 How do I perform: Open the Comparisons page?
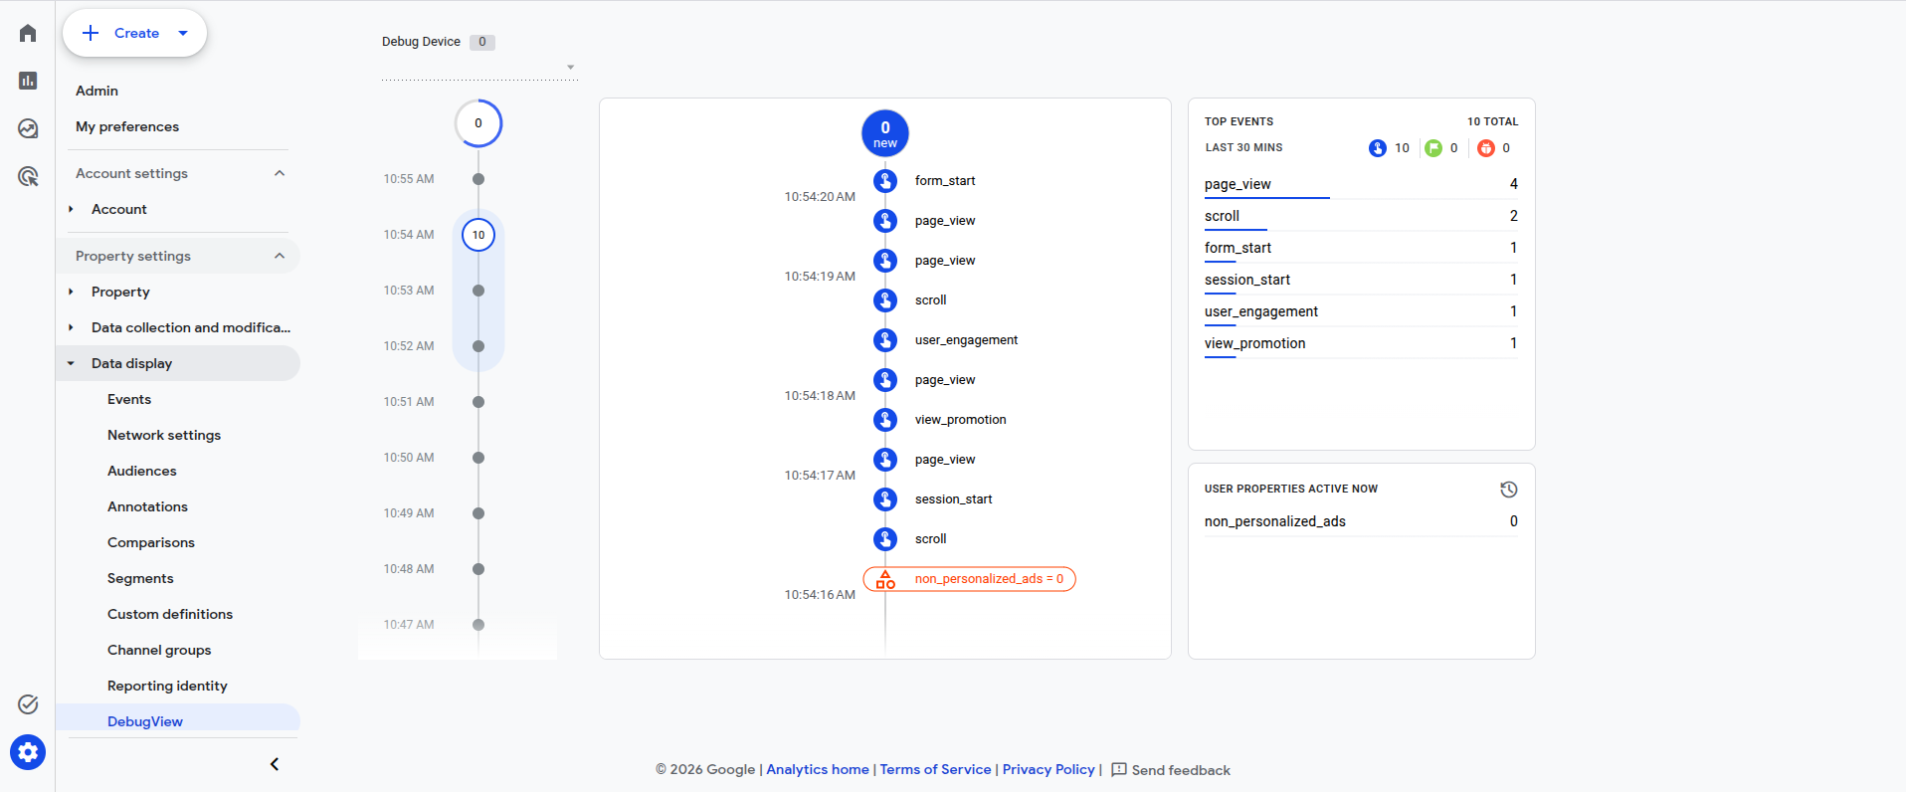[x=151, y=542]
